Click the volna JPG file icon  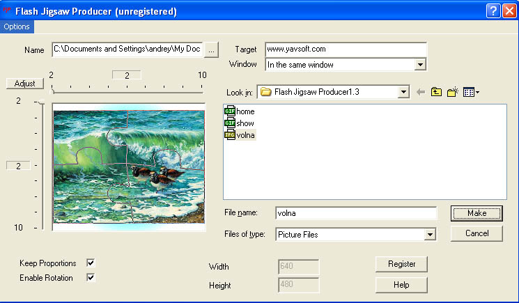(x=230, y=135)
